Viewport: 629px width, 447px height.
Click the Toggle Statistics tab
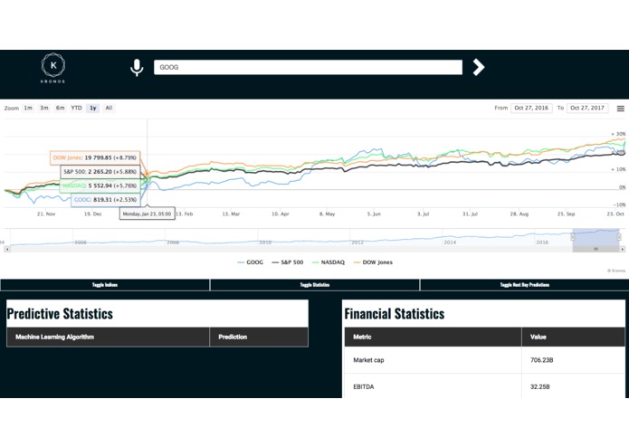[x=315, y=285]
